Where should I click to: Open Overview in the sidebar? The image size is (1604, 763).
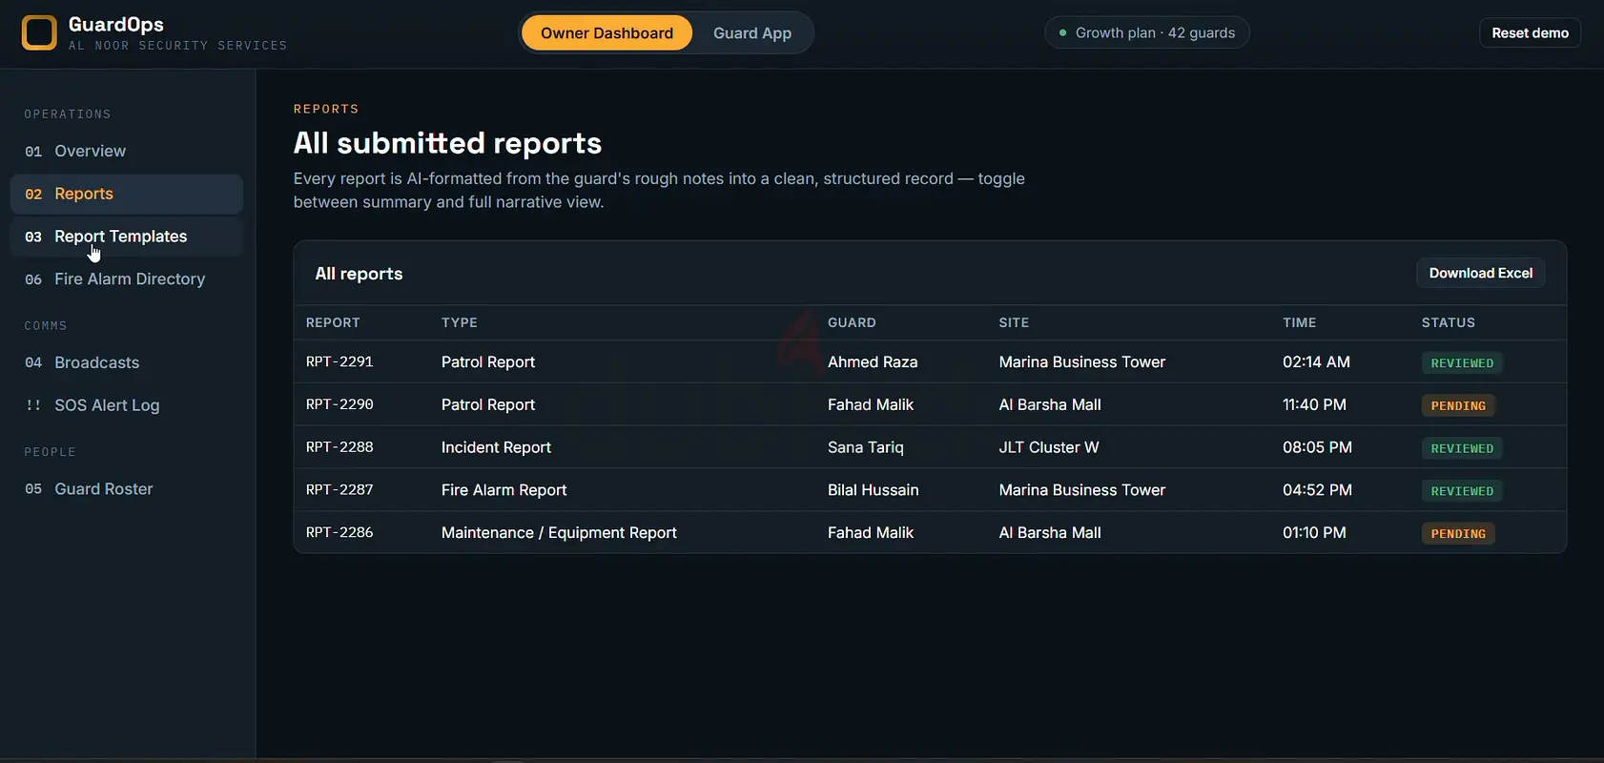(x=127, y=151)
